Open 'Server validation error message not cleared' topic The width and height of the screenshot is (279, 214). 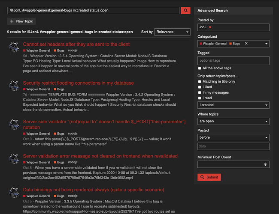(x=100, y=156)
